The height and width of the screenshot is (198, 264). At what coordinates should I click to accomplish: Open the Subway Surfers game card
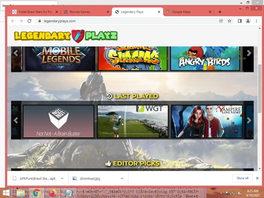[133, 59]
